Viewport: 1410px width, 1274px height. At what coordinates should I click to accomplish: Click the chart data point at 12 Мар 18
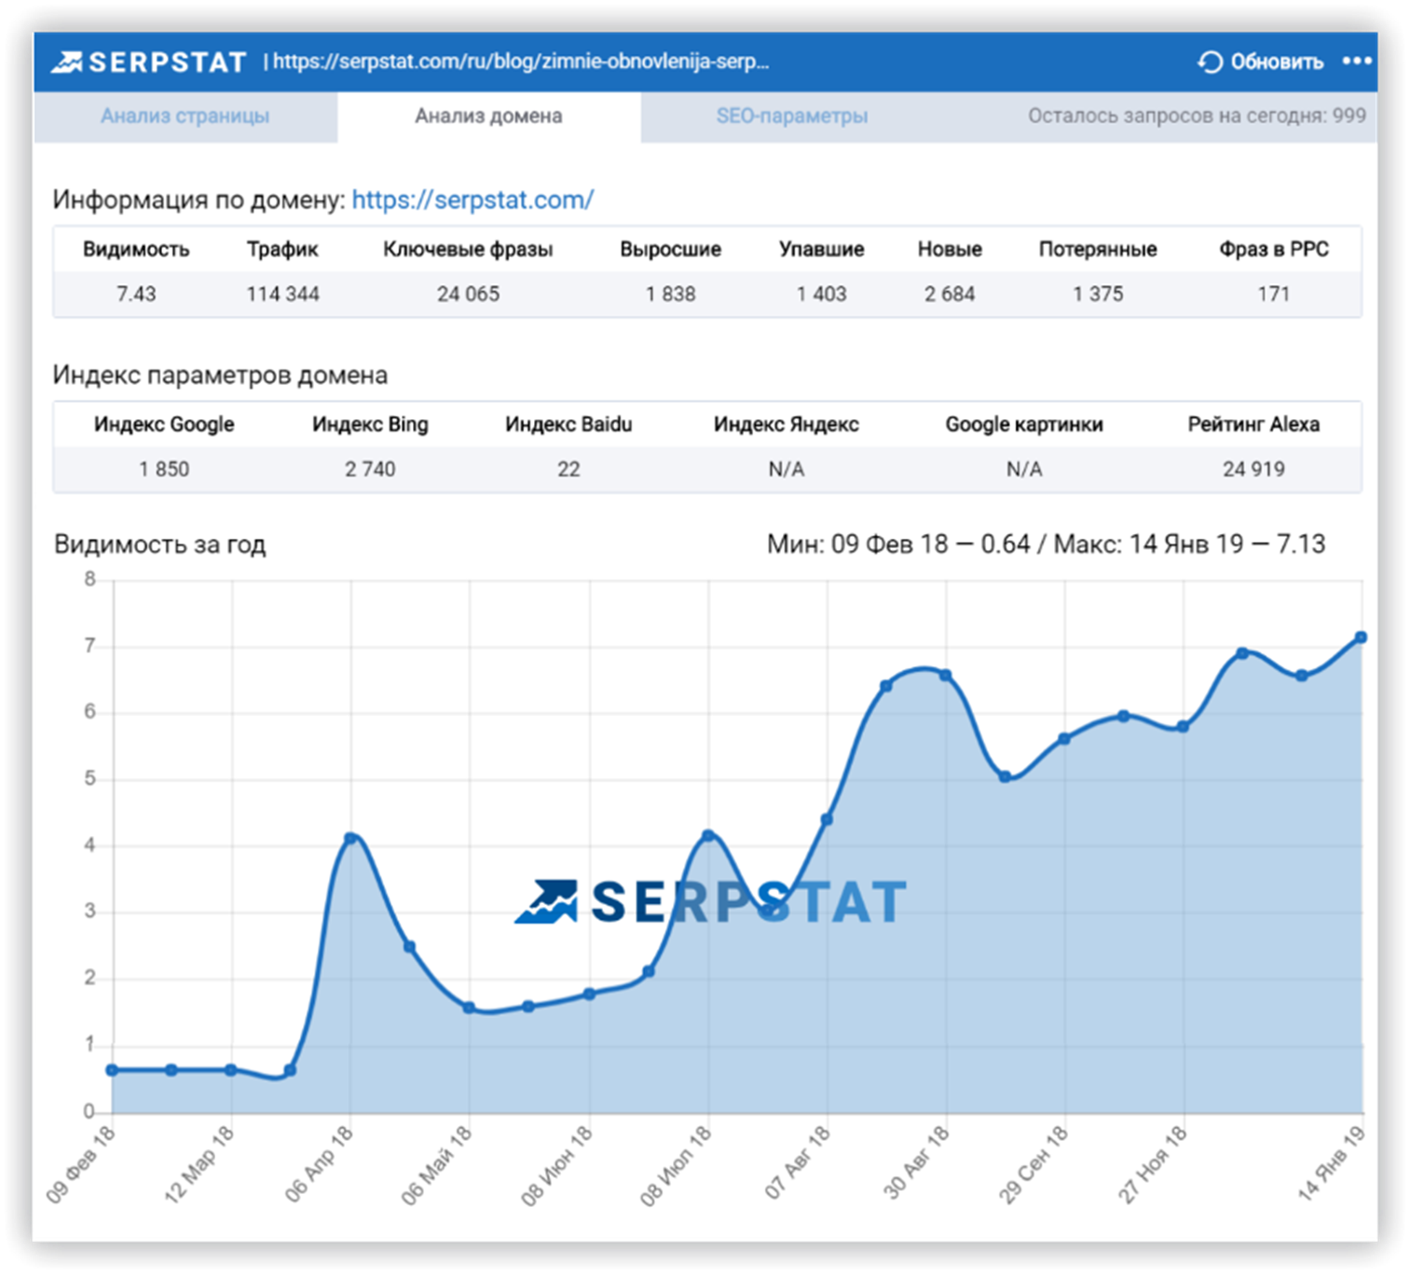pyautogui.click(x=231, y=1070)
